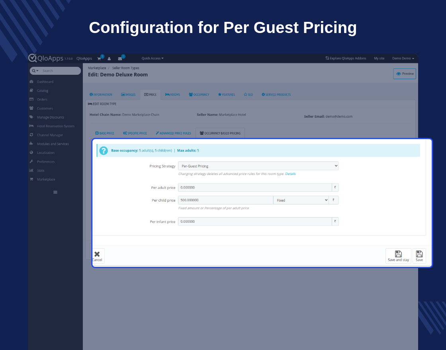Click the question mark help icon
Viewport: 446px width, 350px height.
tap(104, 151)
